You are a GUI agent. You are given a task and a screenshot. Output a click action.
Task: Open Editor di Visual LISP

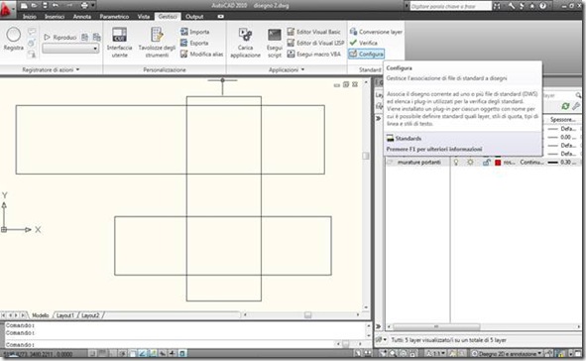[x=315, y=43]
